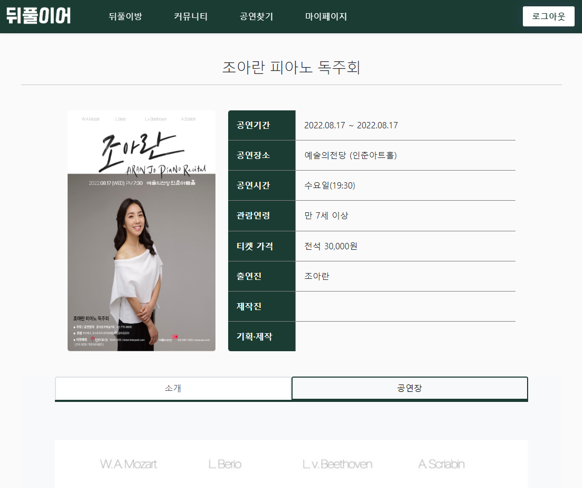This screenshot has height=488, width=582.
Task: Click the L.v. Beethoven text in the intro image
Action: click(x=337, y=464)
